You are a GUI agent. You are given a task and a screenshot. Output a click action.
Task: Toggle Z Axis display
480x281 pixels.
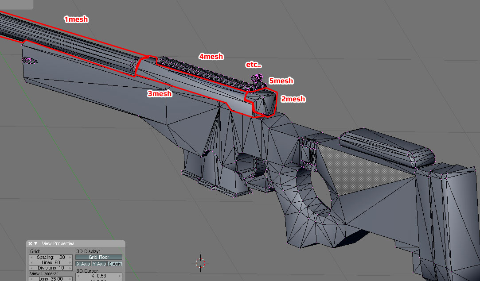coord(114,264)
